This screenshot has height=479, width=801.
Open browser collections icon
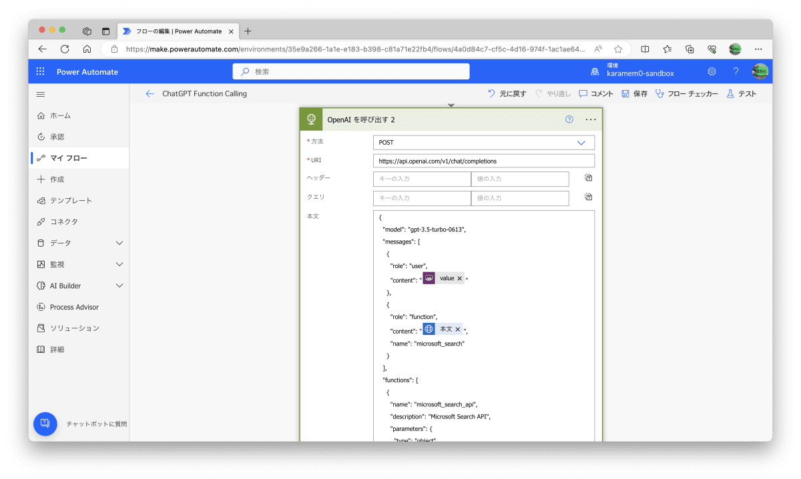pyautogui.click(x=690, y=49)
